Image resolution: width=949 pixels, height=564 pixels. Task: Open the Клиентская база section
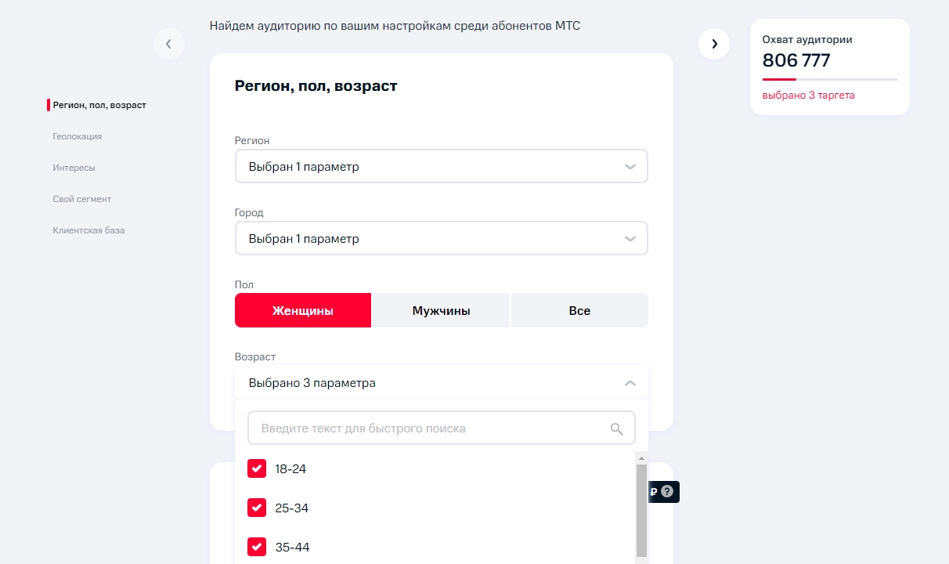tap(88, 230)
